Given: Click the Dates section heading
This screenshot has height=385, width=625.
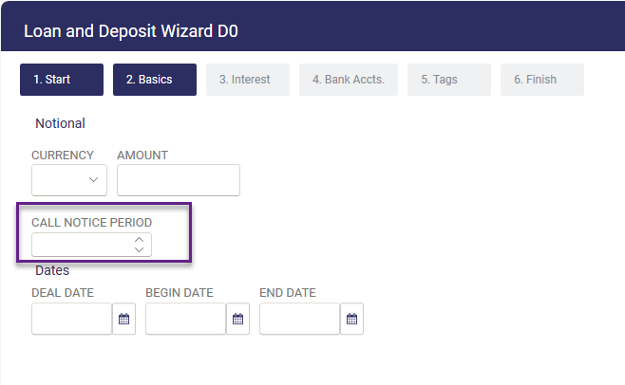Looking at the screenshot, I should pyautogui.click(x=52, y=270).
